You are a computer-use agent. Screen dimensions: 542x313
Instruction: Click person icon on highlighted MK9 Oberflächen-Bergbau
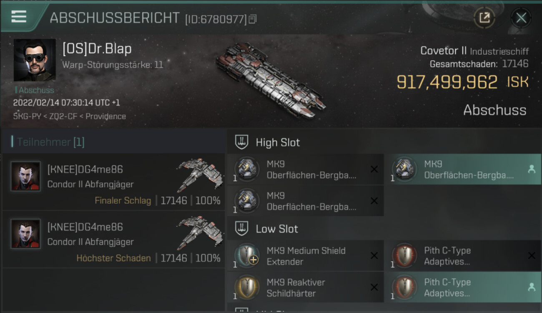click(531, 169)
